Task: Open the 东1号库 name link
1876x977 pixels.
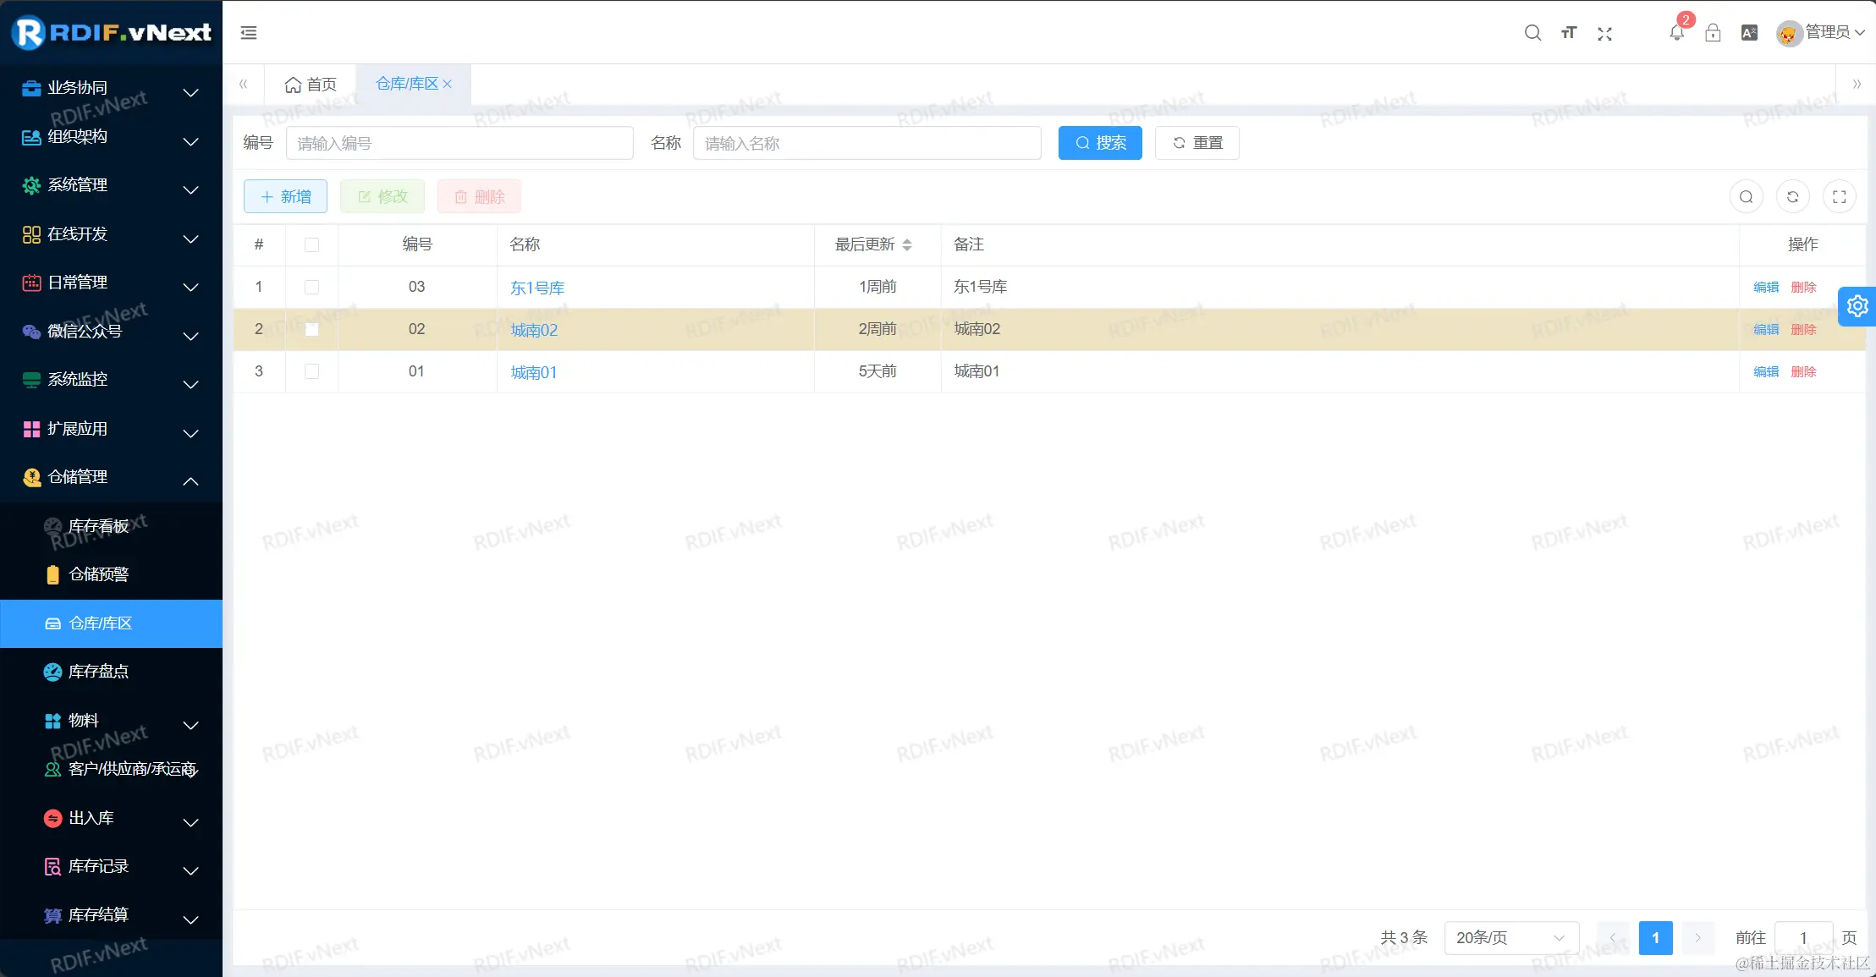Action: [x=536, y=288]
